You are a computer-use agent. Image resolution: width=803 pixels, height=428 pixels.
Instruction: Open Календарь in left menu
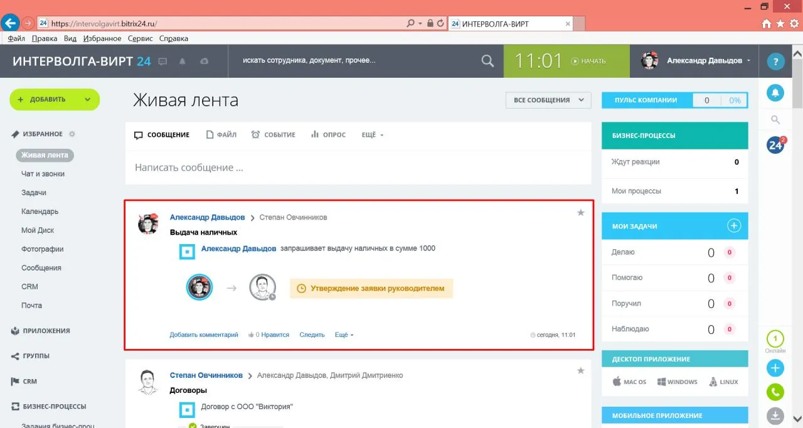coord(40,211)
